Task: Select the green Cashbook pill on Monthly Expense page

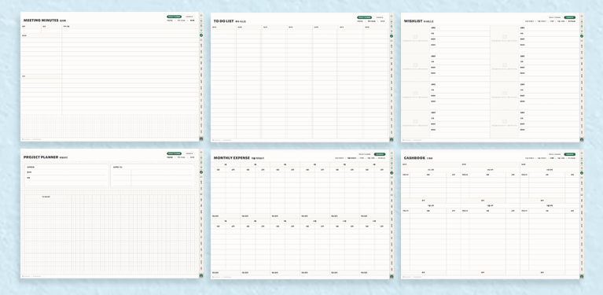Action: tap(380, 154)
